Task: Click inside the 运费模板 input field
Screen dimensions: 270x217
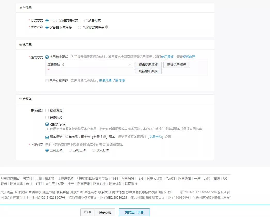Action: 96,65
